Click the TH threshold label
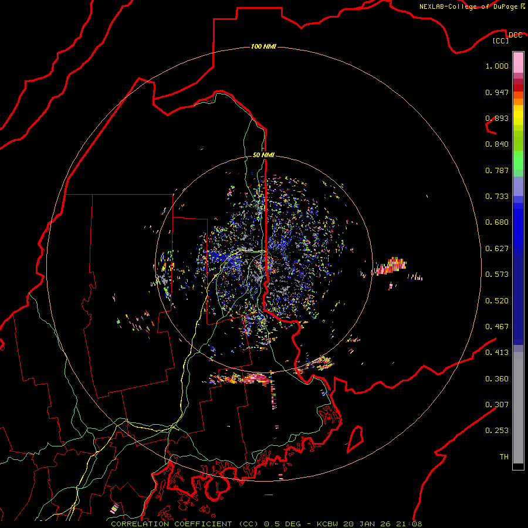Image resolution: width=528 pixels, height=528 pixels. 504,457
